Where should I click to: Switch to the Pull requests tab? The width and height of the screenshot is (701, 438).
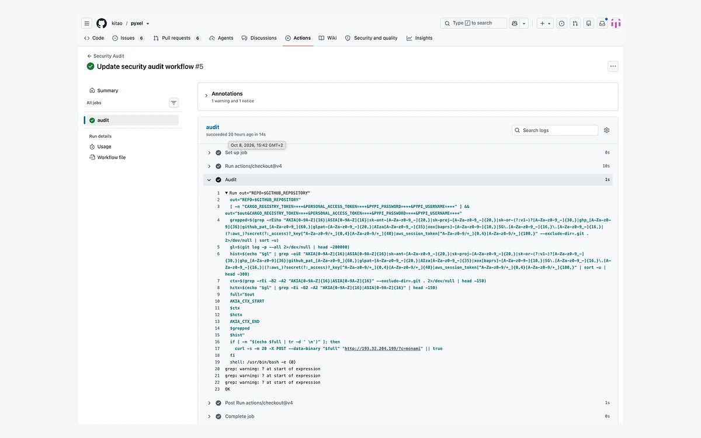177,38
